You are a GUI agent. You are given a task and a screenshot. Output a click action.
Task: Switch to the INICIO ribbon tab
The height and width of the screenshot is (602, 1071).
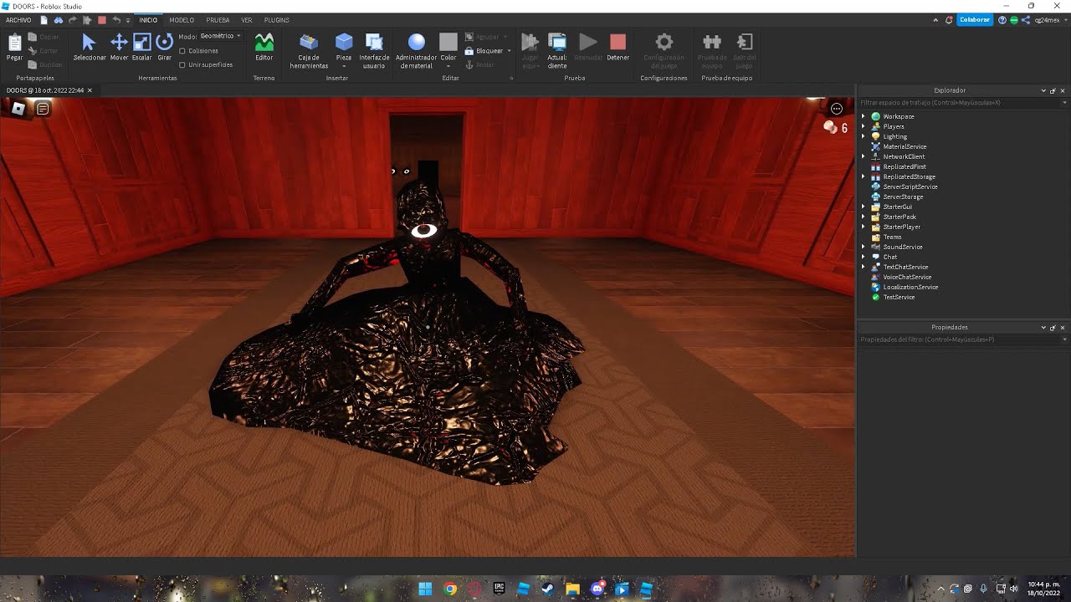click(x=148, y=20)
